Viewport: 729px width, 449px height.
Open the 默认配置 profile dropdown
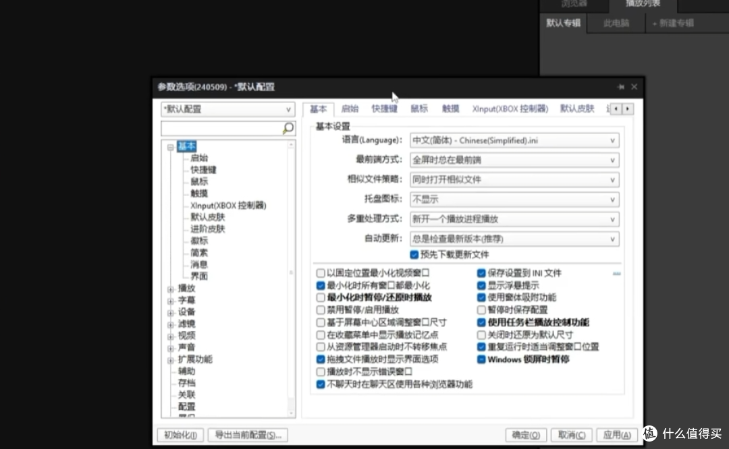point(228,110)
